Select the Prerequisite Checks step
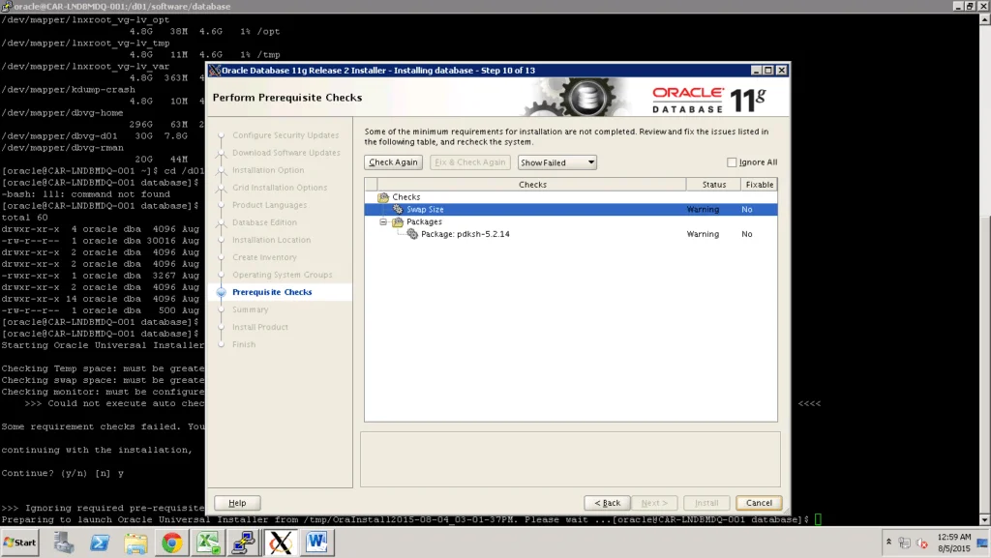 click(272, 292)
